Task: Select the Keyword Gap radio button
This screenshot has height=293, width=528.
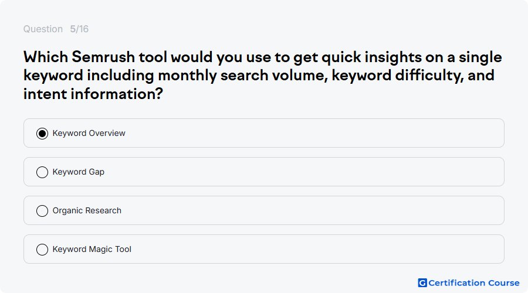Action: pyautogui.click(x=42, y=172)
